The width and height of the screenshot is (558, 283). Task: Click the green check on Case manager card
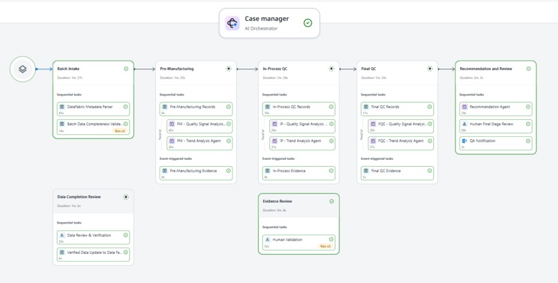(x=308, y=23)
